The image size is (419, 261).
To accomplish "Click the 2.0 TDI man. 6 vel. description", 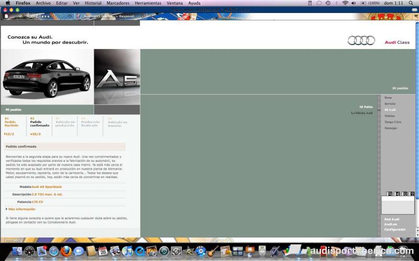I will [x=47, y=194].
